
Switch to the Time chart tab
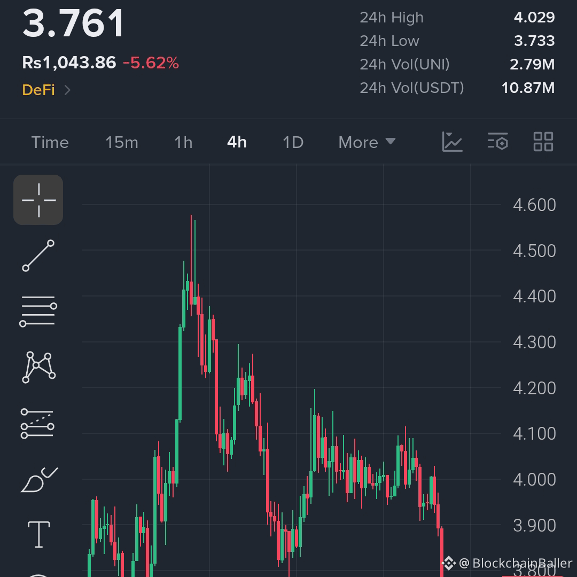click(50, 143)
